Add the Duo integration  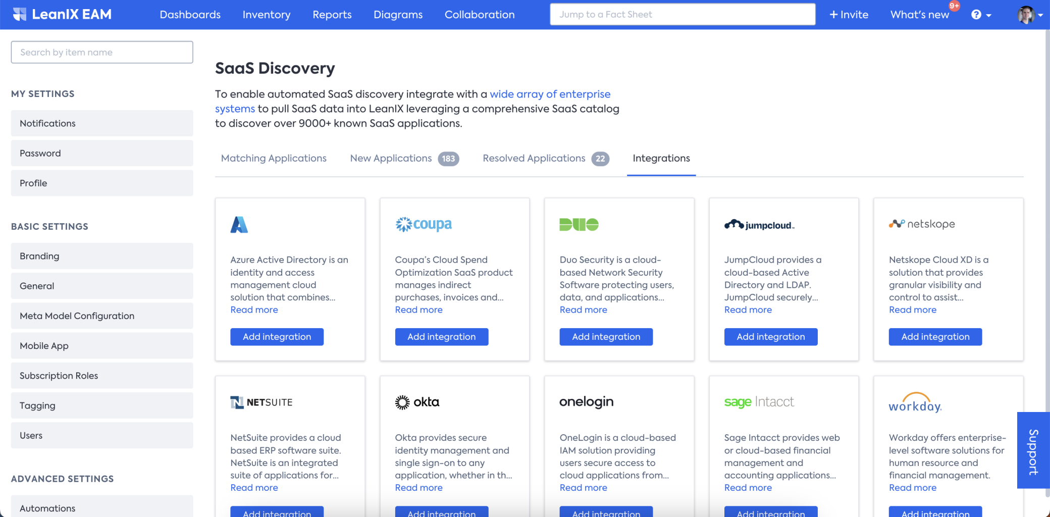(x=606, y=337)
